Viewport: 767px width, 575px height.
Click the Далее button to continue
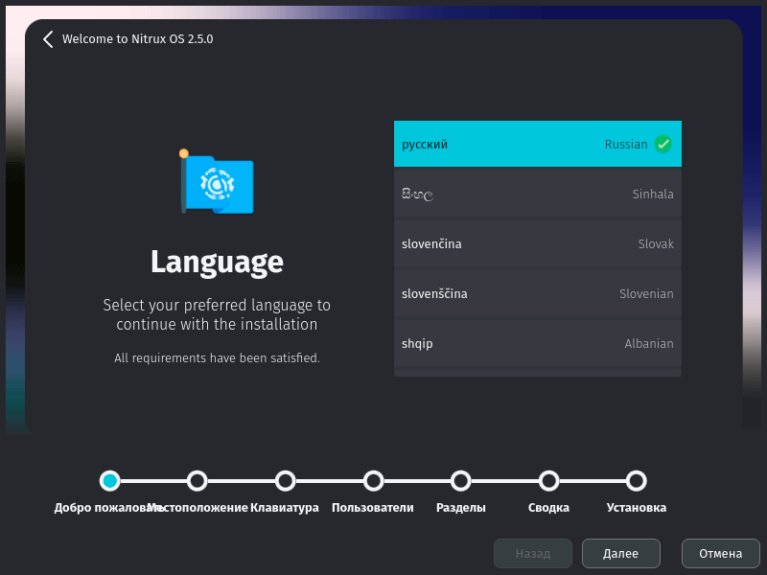pos(620,554)
